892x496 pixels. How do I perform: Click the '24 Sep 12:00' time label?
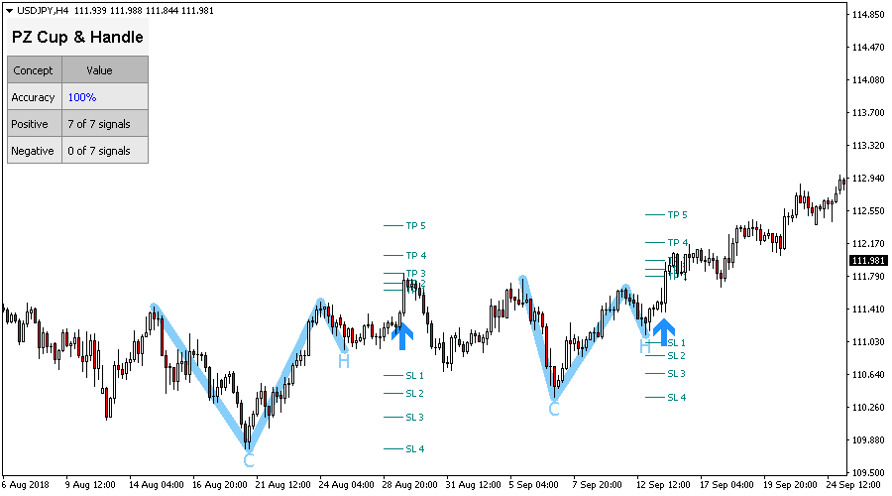pos(853,485)
